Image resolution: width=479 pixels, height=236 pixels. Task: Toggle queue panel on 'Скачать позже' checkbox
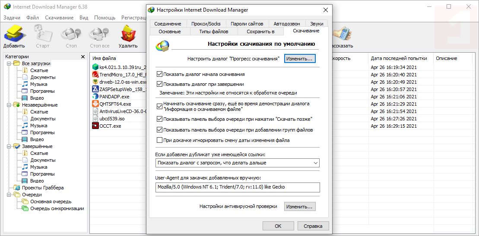(159, 119)
